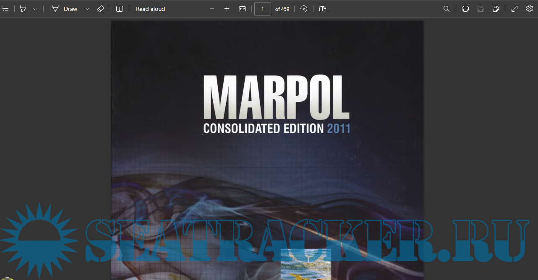Print the PDF document
538x280 pixels.
(465, 9)
